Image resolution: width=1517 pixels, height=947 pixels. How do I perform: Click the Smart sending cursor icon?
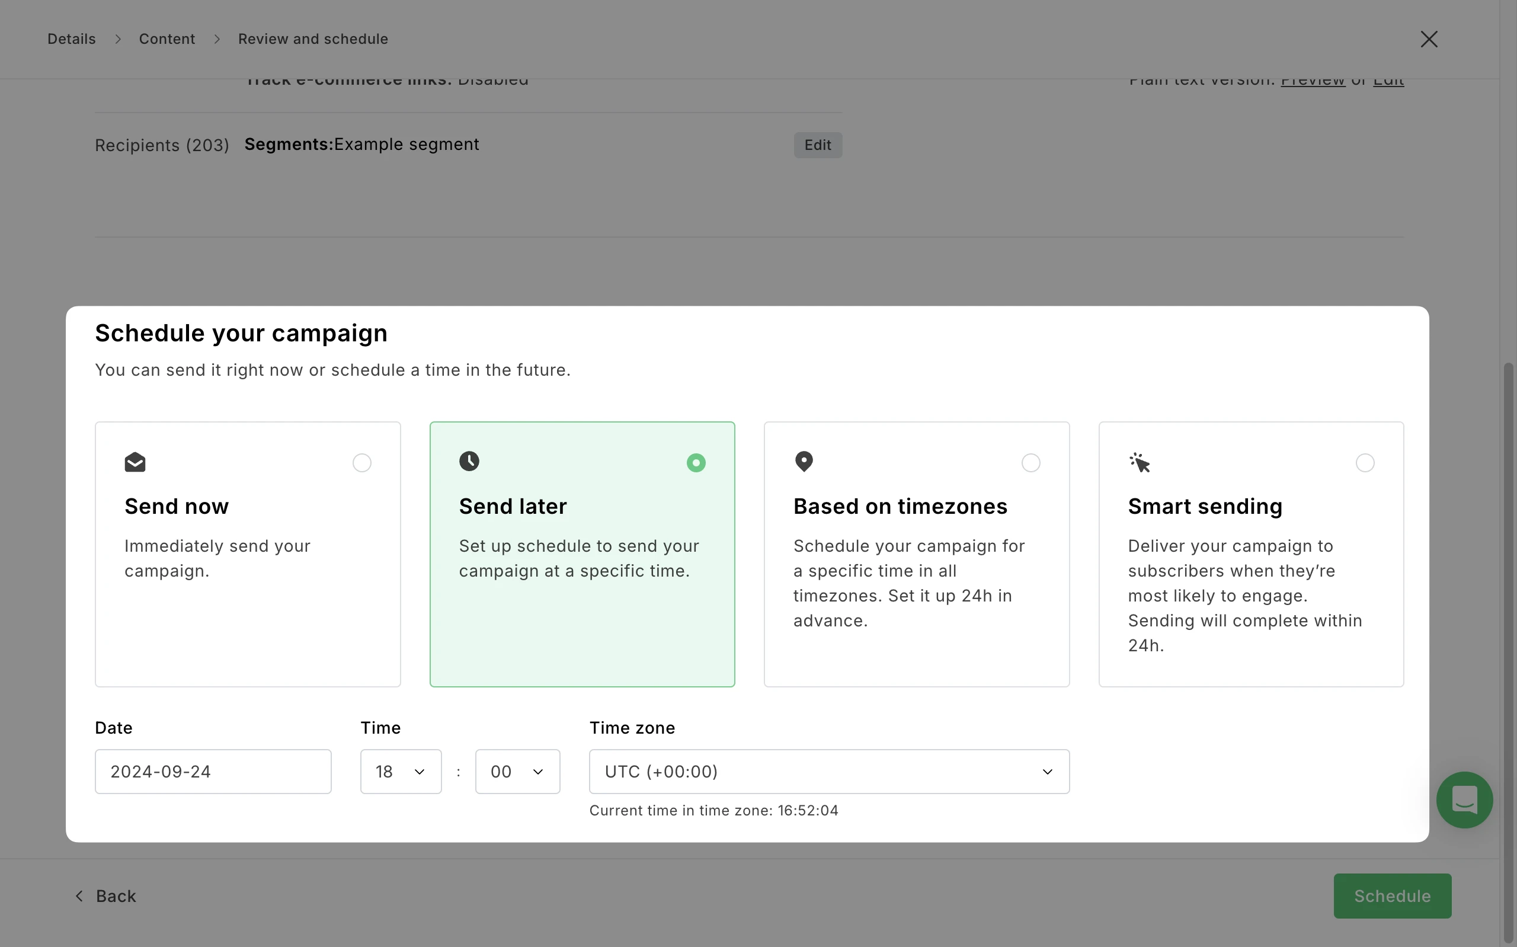(1140, 463)
